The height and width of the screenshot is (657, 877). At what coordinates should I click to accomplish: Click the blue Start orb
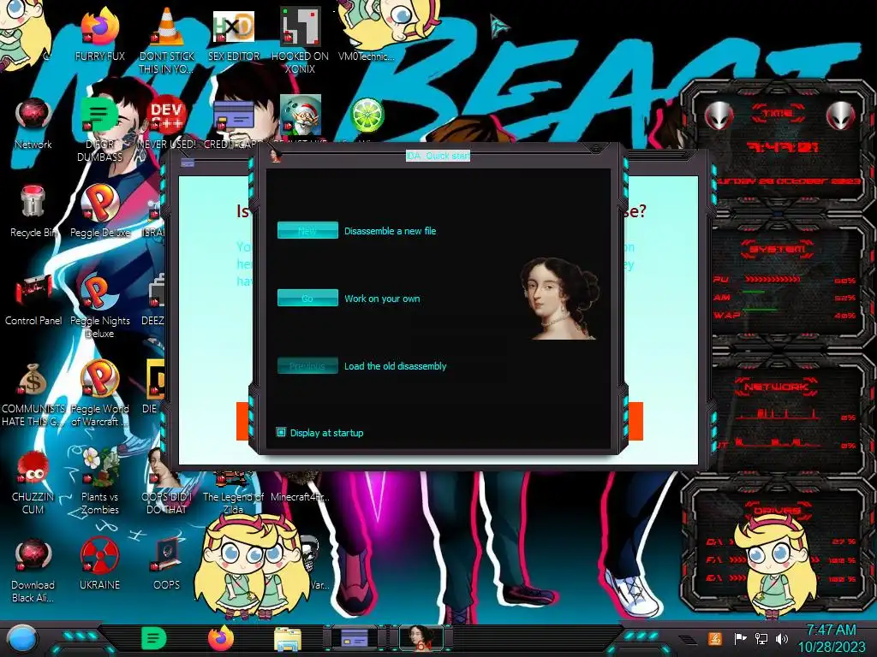point(22,639)
